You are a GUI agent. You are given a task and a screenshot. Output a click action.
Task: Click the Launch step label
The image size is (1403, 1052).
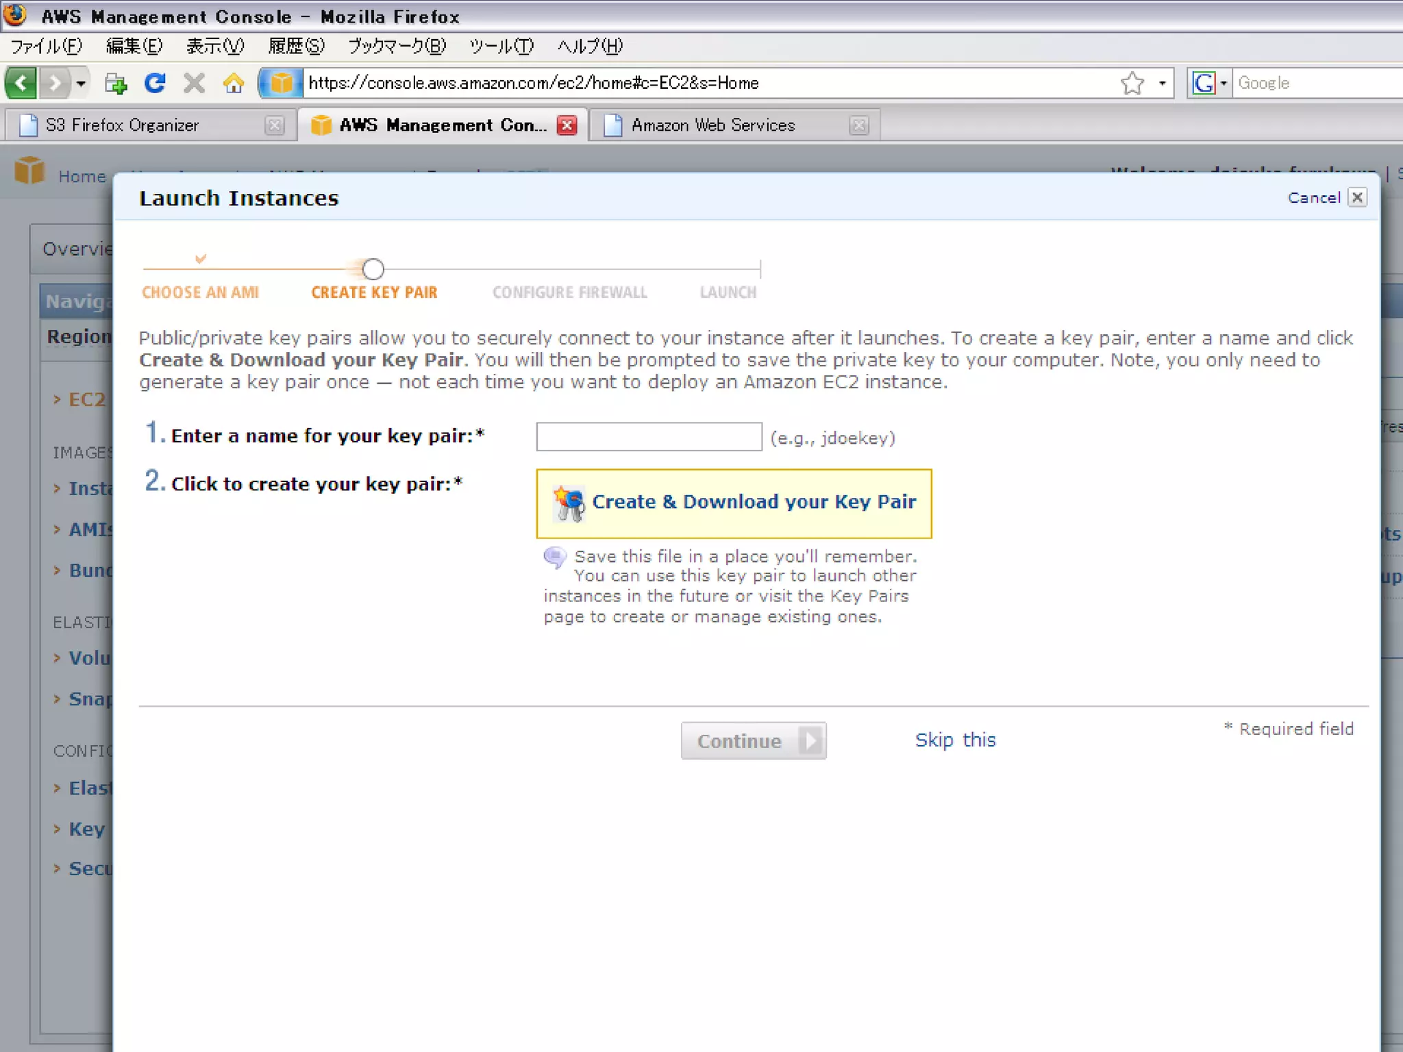click(728, 292)
